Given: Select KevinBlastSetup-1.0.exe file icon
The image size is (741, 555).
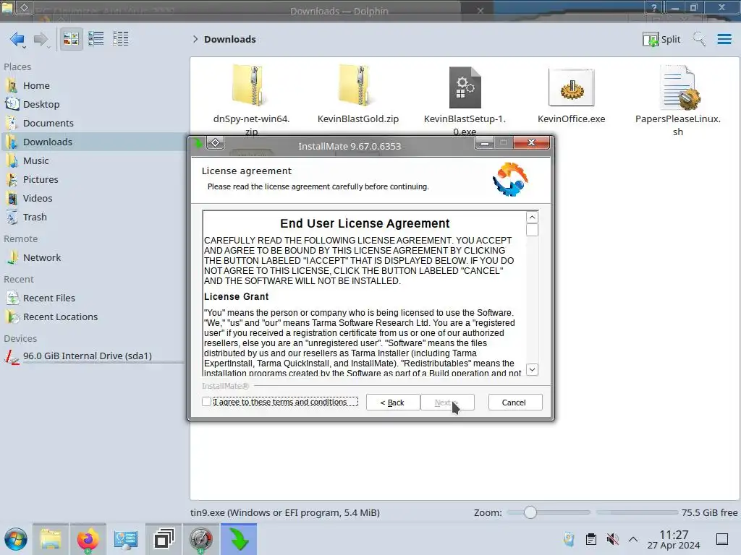Looking at the screenshot, I should point(465,87).
